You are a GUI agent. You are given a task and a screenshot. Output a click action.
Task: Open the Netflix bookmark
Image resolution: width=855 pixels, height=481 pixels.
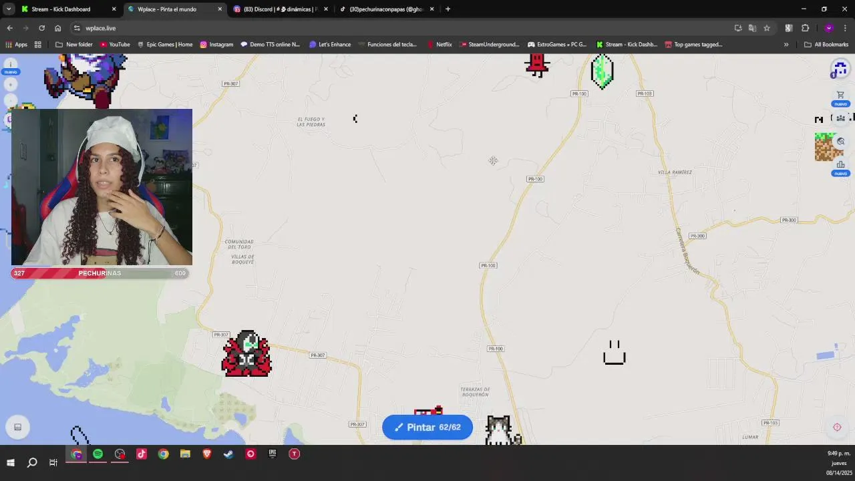coord(440,45)
